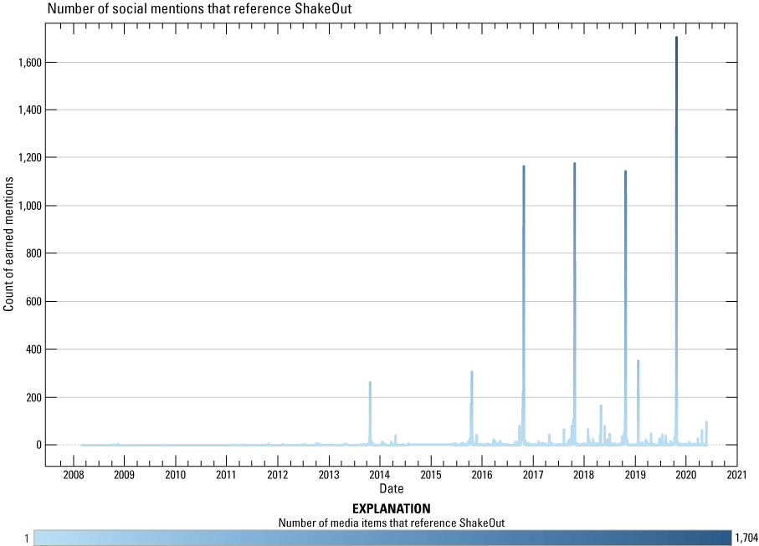Select the legend caption about media items
Viewport: 759px width, 546px height.
click(391, 523)
